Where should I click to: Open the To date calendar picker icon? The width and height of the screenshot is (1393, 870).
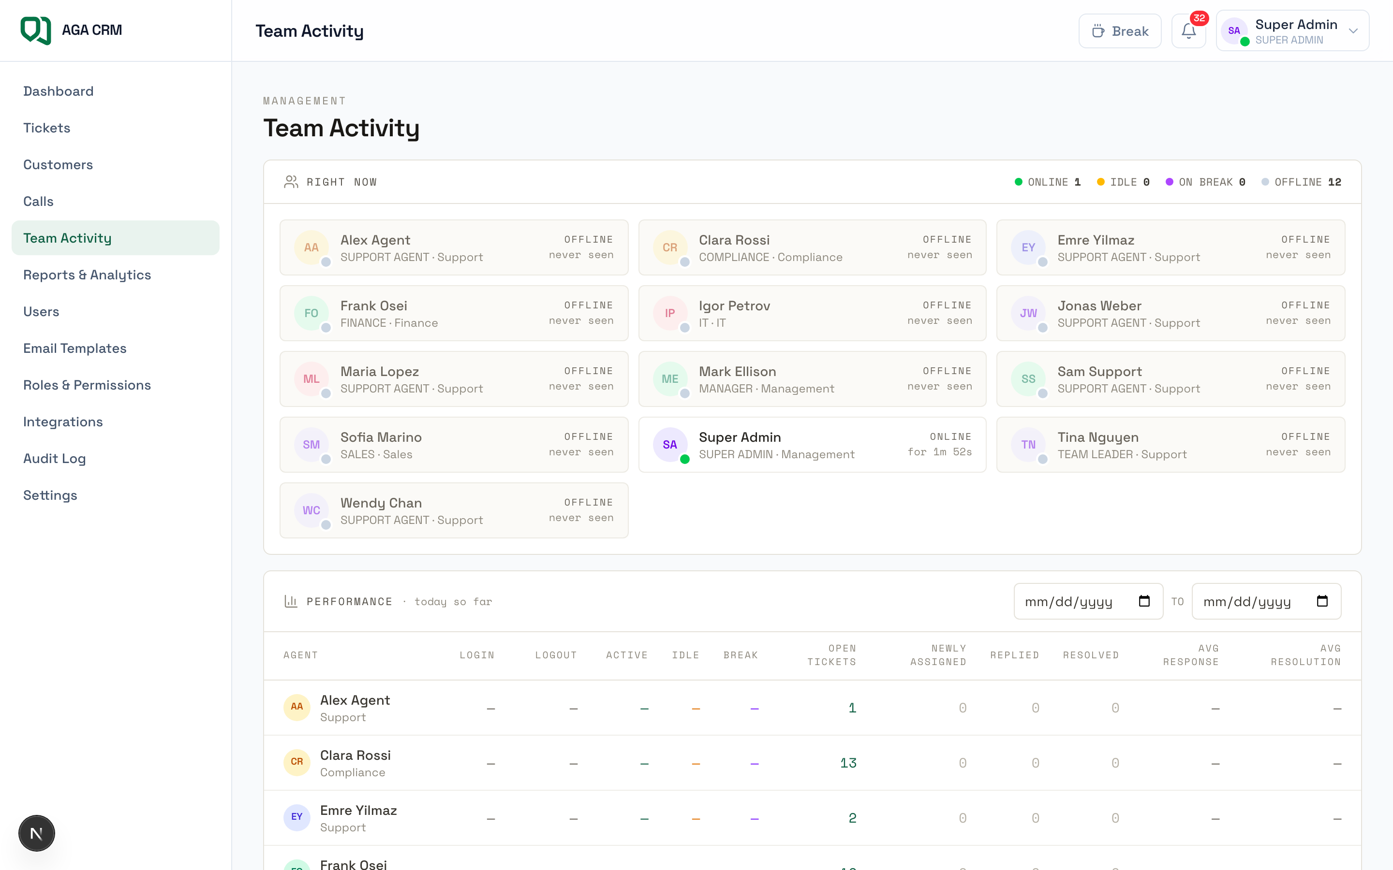1322,601
